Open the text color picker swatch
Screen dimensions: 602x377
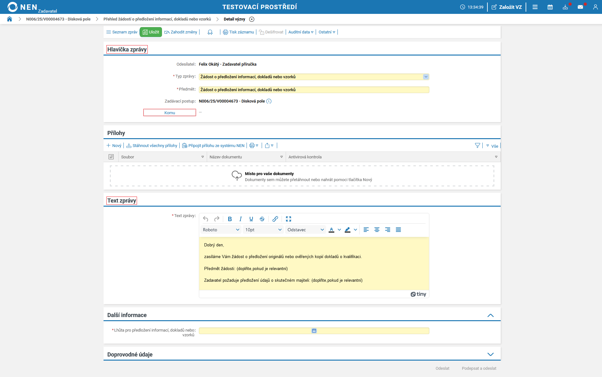331,230
